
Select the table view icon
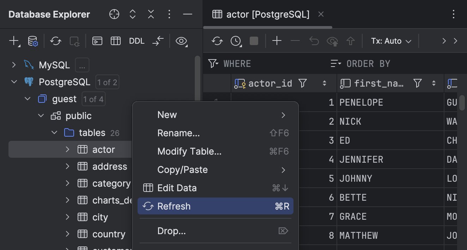(x=116, y=41)
